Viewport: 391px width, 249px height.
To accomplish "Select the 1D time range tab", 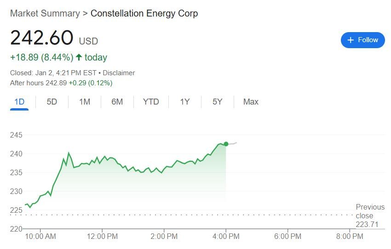I will [19, 102].
